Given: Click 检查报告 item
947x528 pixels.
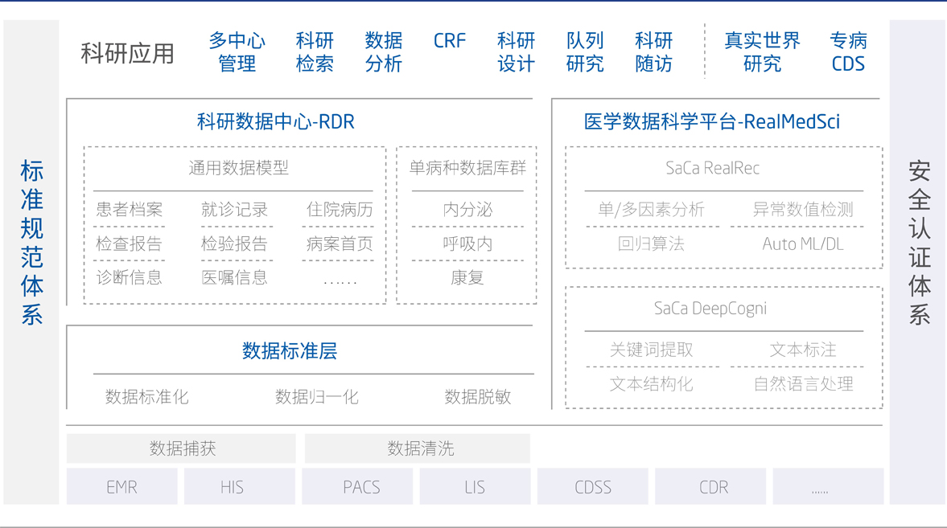Looking at the screenshot, I should pos(130,244).
